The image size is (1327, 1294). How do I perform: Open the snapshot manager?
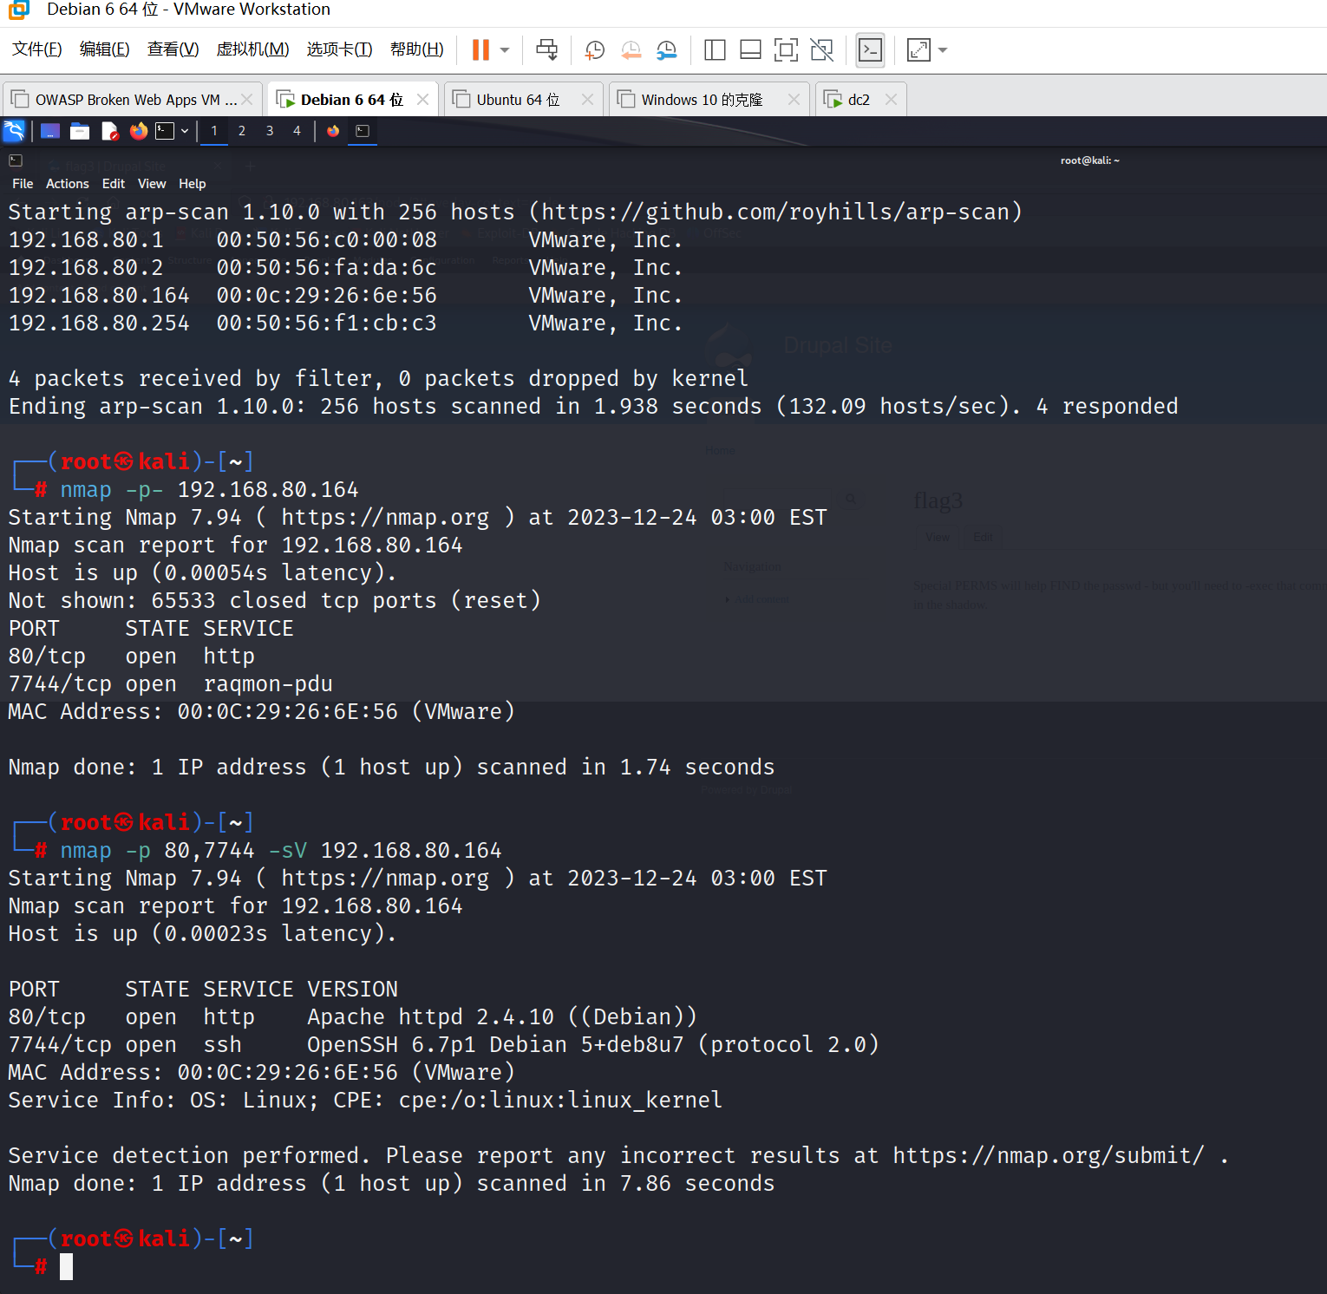pyautogui.click(x=666, y=50)
